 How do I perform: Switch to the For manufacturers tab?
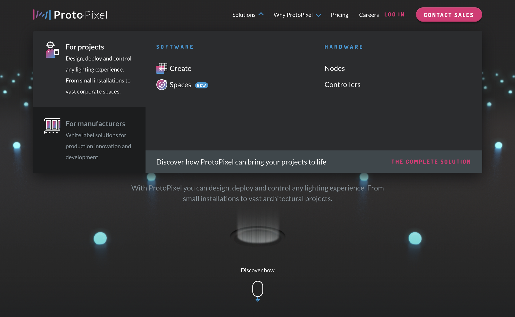pyautogui.click(x=89, y=140)
